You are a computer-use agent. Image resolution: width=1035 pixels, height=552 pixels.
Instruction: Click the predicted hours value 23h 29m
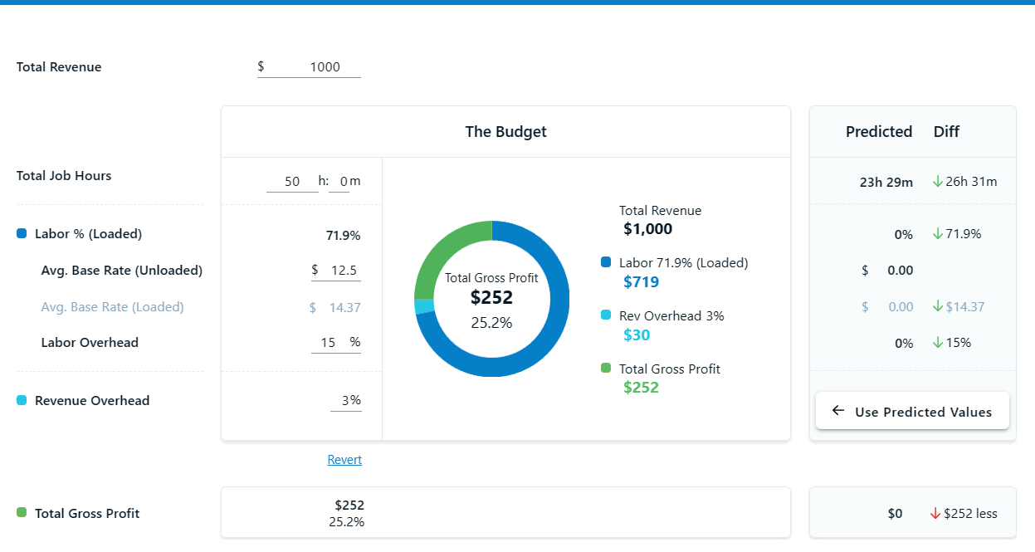pyautogui.click(x=886, y=182)
